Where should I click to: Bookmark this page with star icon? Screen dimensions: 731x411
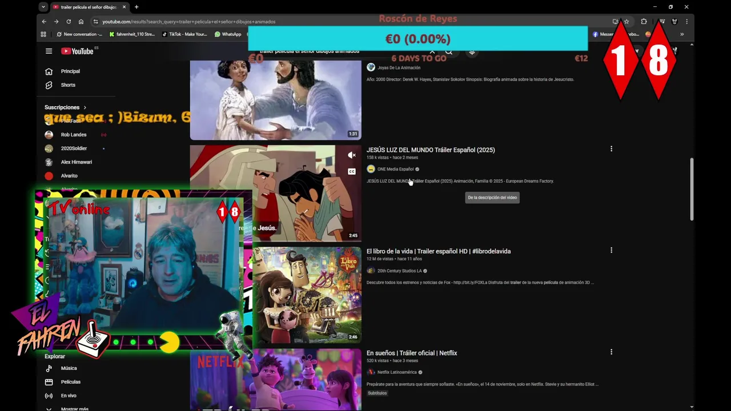pyautogui.click(x=626, y=22)
